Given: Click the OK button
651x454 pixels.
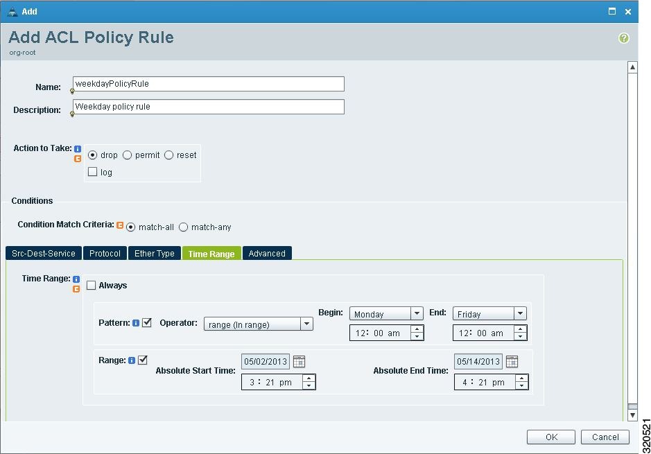Looking at the screenshot, I should 551,437.
